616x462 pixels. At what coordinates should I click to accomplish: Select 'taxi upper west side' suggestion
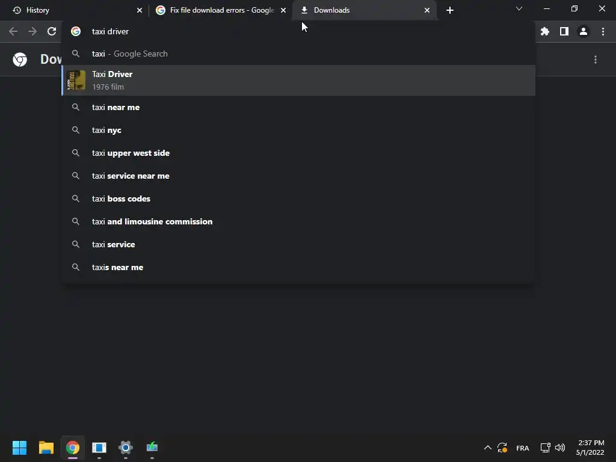pos(298,153)
